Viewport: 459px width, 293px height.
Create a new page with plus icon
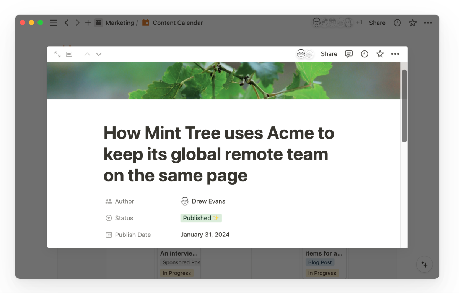coord(88,23)
